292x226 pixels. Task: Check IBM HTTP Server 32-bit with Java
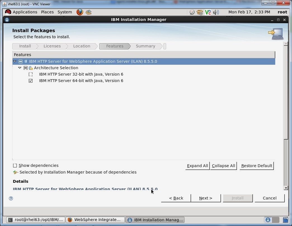coord(31,74)
